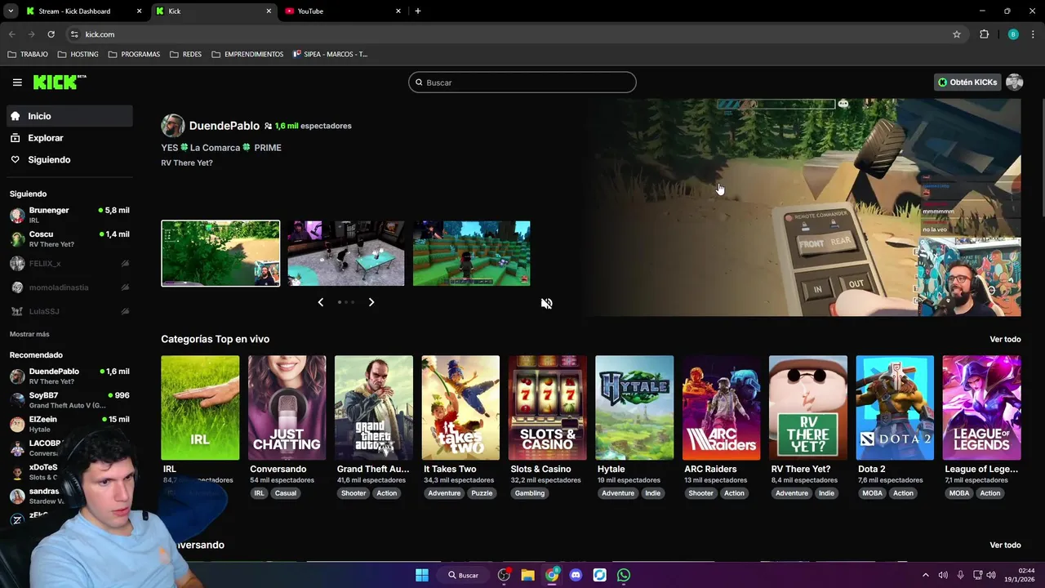The height and width of the screenshot is (588, 1045).
Task: Expand list with Mostrar más
Action: coord(29,334)
